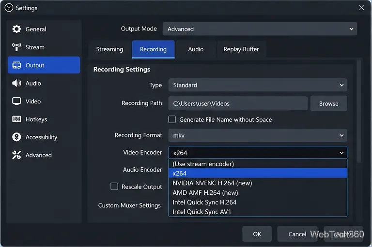Click the Audio Encoder label
Image resolution: width=372 pixels, height=247 pixels.
pyautogui.click(x=142, y=170)
